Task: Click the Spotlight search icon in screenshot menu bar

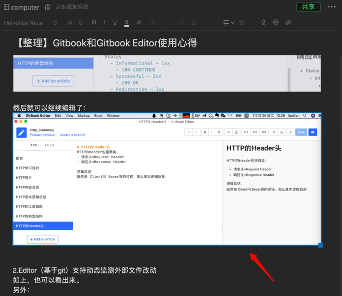Action: (x=305, y=116)
